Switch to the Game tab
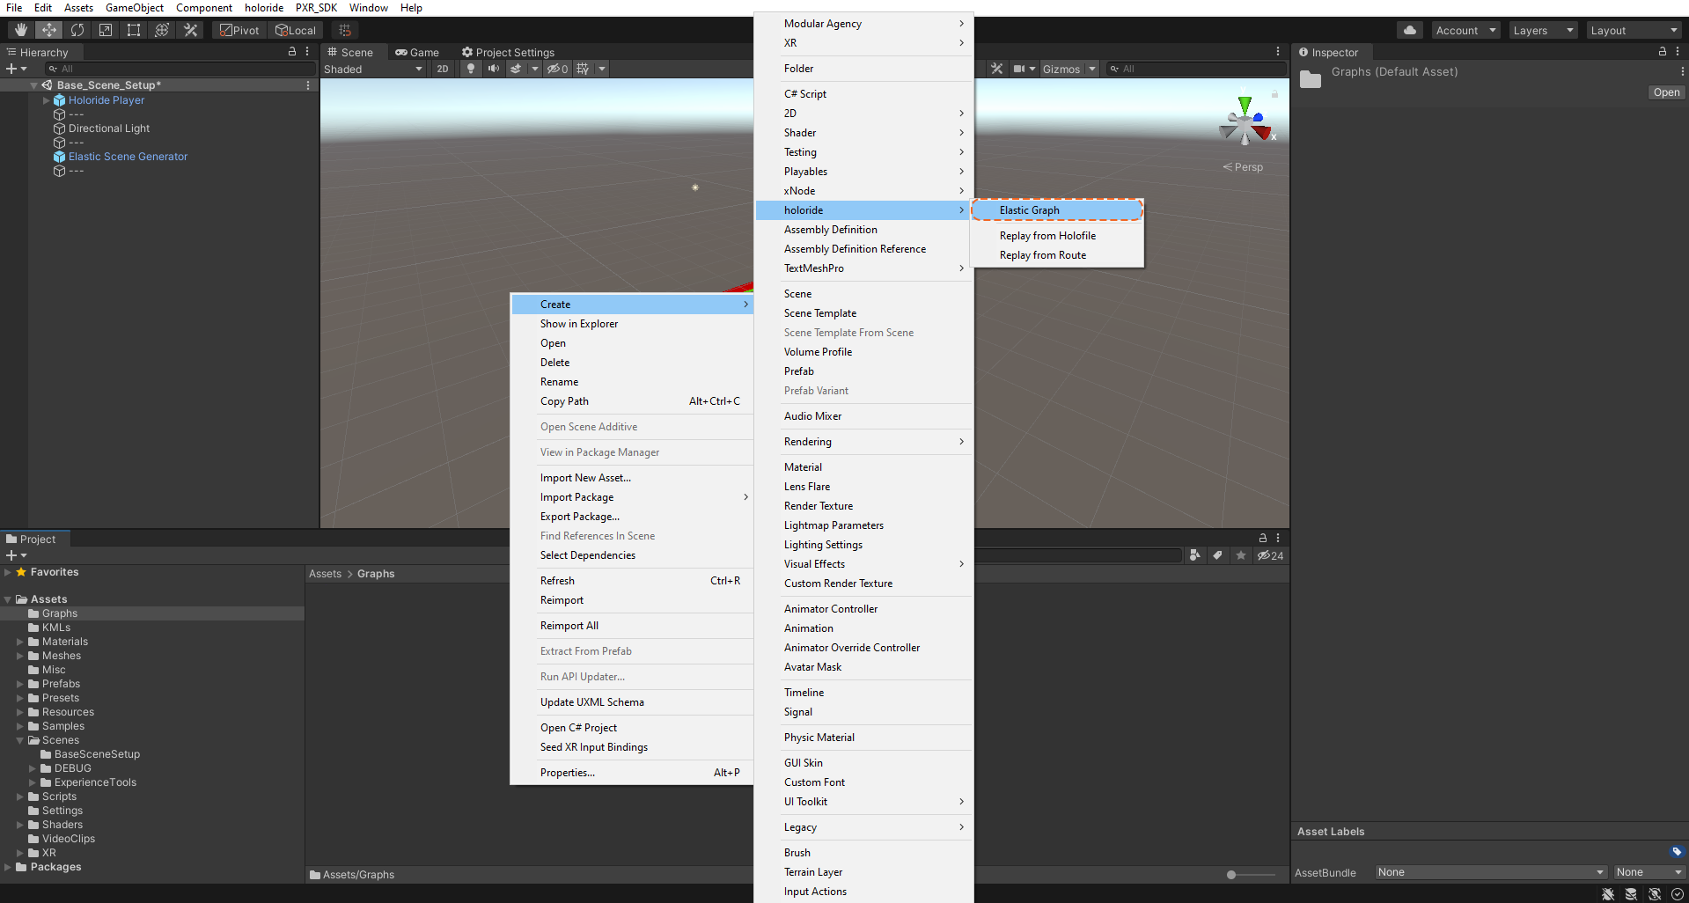The image size is (1689, 903). [417, 52]
